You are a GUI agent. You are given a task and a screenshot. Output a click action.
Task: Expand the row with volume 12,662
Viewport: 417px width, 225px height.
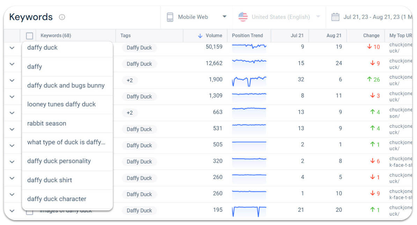point(12,64)
